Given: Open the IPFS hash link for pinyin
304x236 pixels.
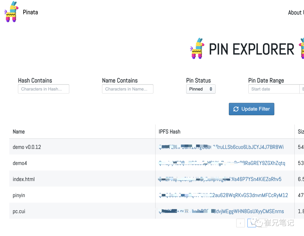Looking at the screenshot, I should [223, 195].
